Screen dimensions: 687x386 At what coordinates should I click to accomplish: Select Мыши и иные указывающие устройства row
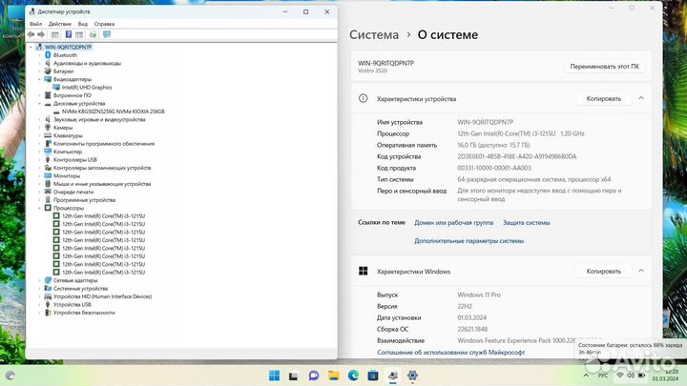102,184
